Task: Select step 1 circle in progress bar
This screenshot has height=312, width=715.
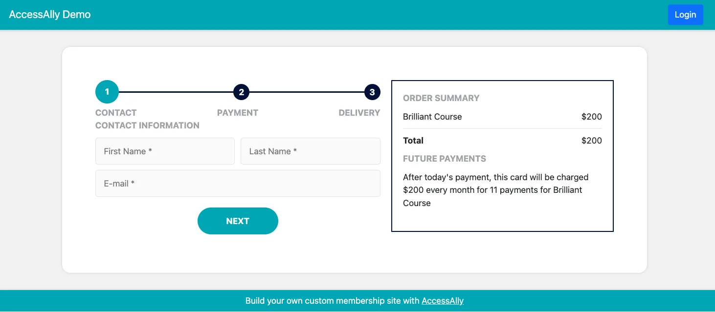Action: [107, 92]
